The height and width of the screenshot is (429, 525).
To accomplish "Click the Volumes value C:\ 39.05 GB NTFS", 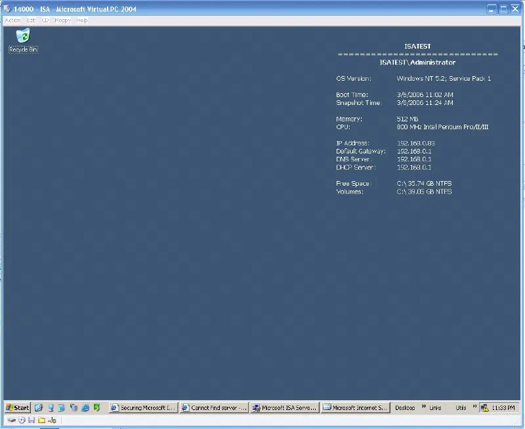I will pyautogui.click(x=424, y=192).
